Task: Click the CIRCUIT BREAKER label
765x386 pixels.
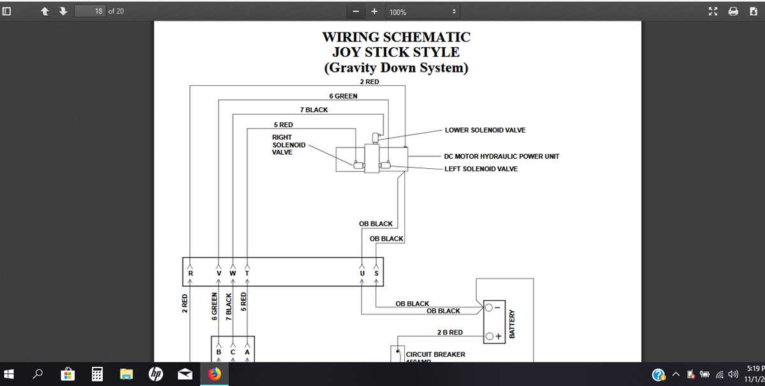Action: point(435,354)
